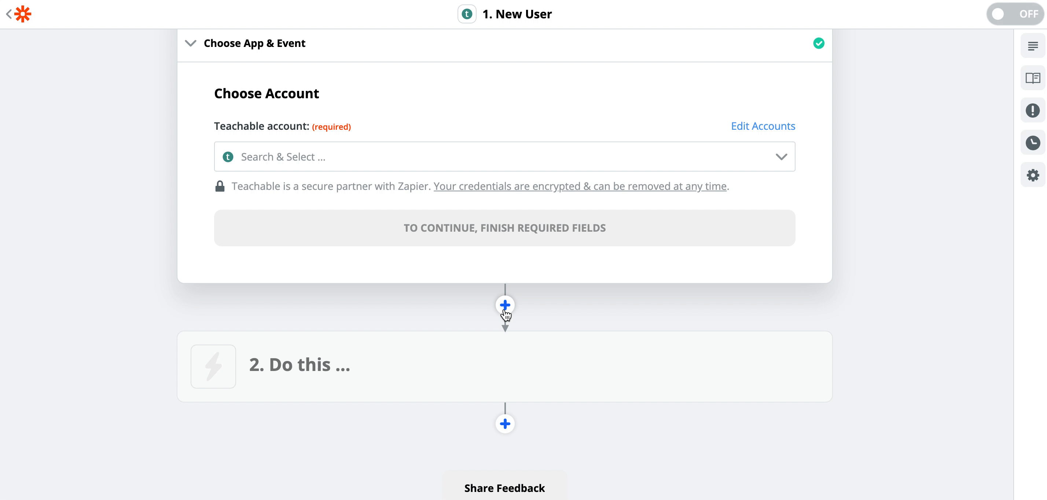Click the red (required) label

331,127
